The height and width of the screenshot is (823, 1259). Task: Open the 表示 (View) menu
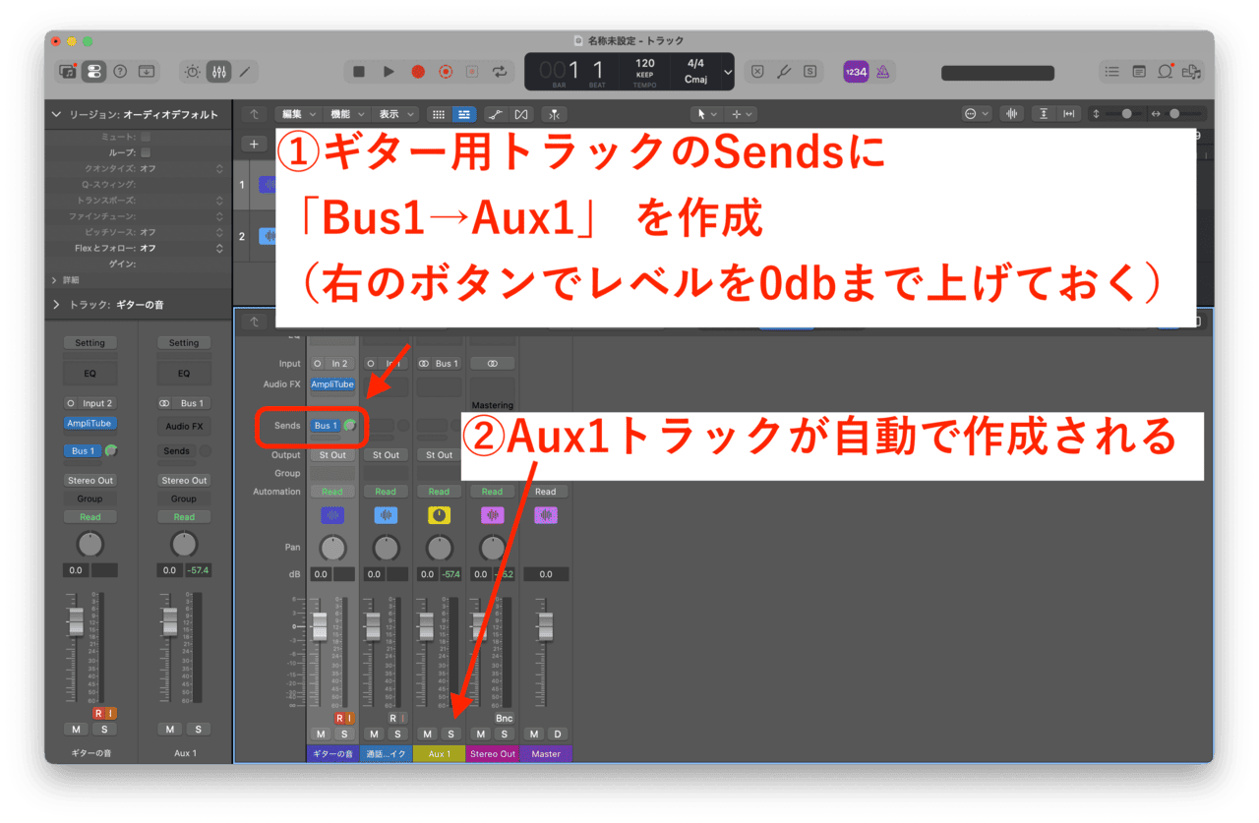397,114
